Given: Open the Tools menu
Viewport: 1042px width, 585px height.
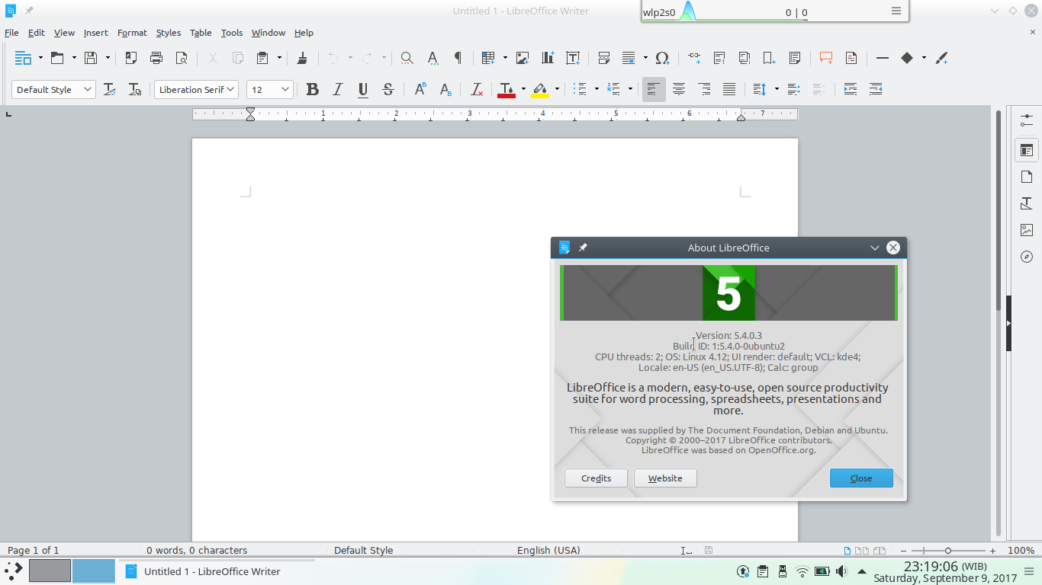Looking at the screenshot, I should (x=232, y=33).
